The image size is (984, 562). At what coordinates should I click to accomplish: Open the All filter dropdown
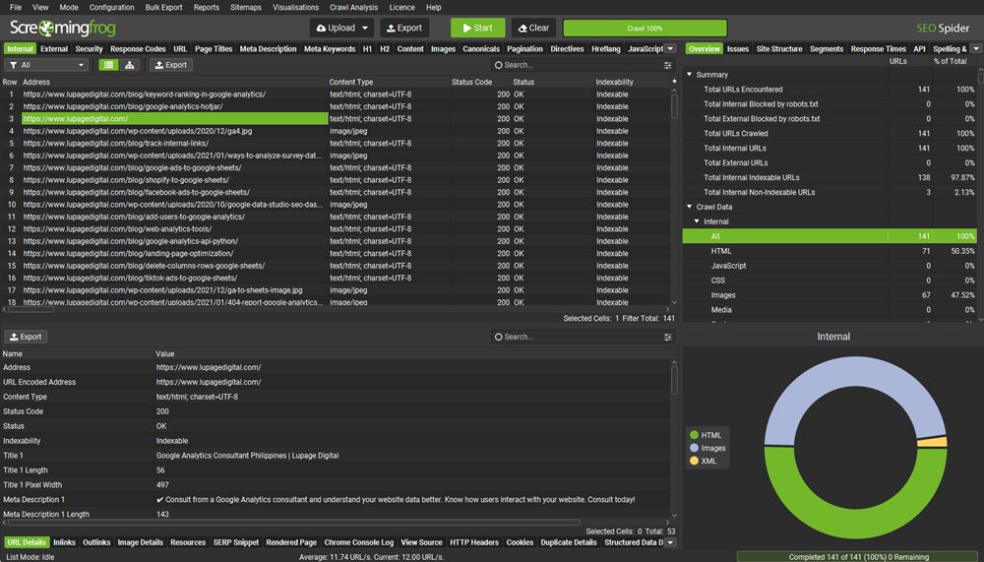(46, 65)
